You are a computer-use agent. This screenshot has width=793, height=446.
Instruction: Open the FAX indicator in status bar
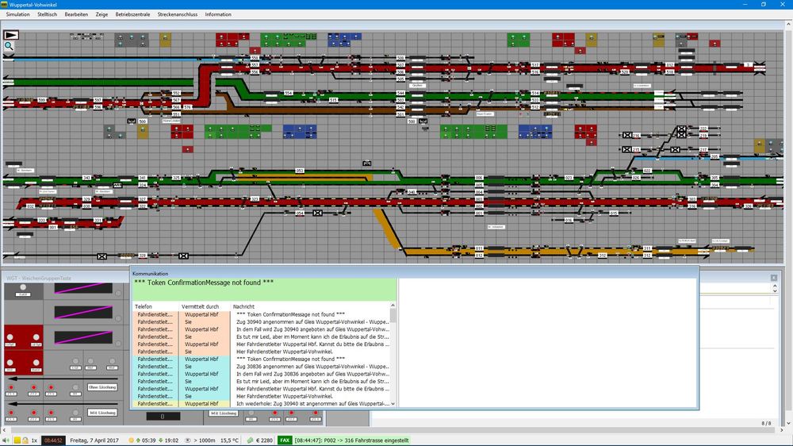click(285, 440)
